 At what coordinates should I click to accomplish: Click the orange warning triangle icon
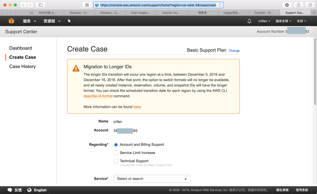point(76,68)
